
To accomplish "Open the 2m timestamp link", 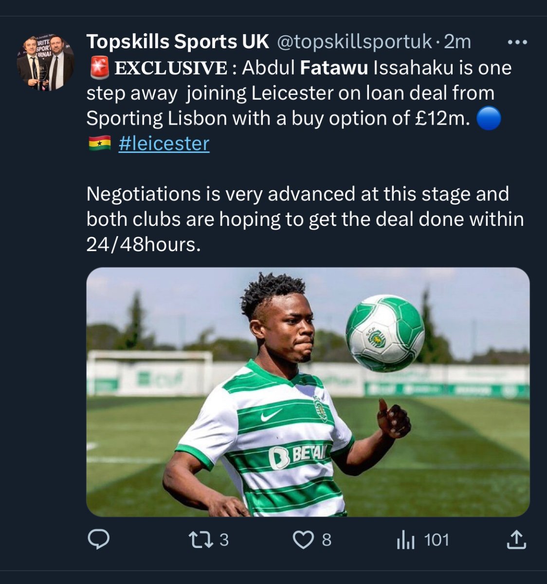I will pyautogui.click(x=457, y=42).
